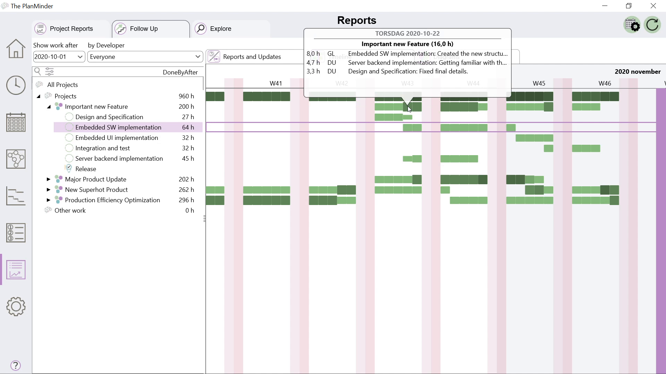Image resolution: width=666 pixels, height=374 pixels.
Task: Open the settings gear in sidebar
Action: 16,306
